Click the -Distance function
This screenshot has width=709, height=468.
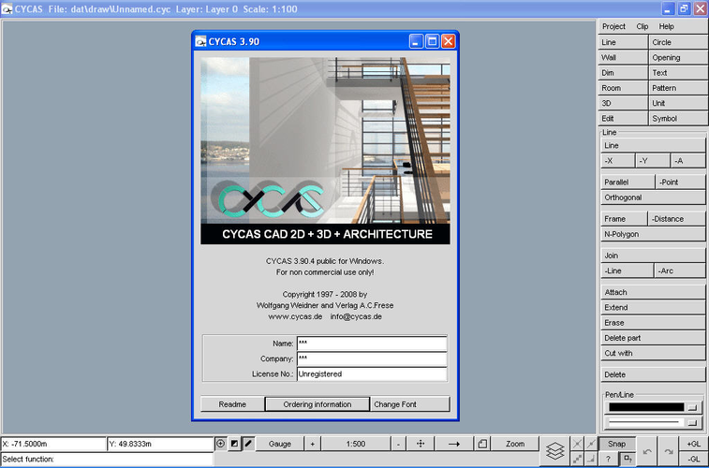point(677,219)
